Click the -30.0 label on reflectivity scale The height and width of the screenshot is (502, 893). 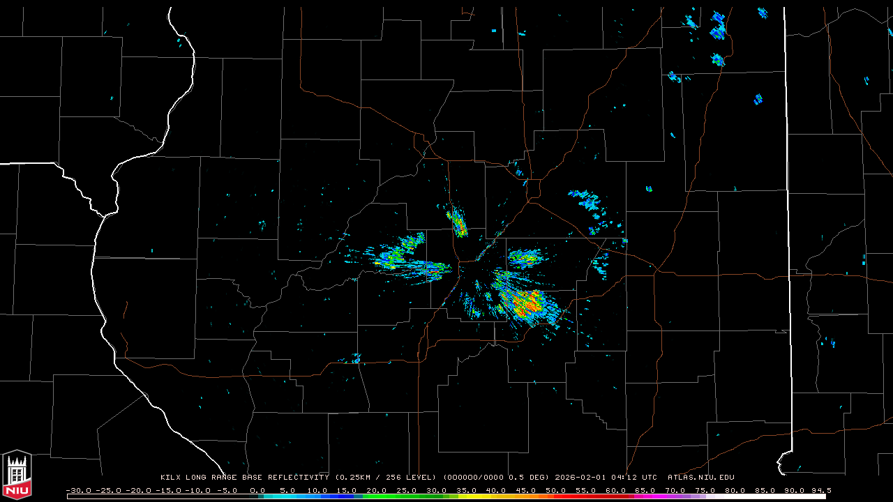coord(77,490)
